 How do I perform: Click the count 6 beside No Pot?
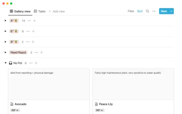[x=26, y=63]
